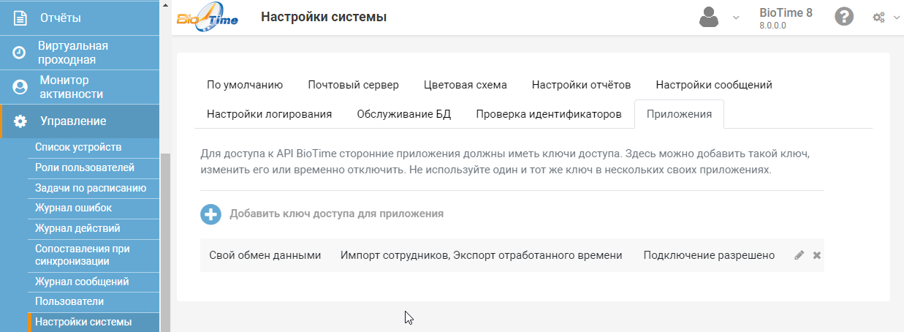Collapse the Управление sidebar section
904x332 pixels.
click(80, 121)
